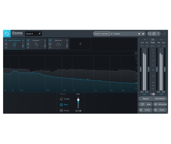Image resolution: width=171 pixels, height=144 pixels.
Task: Toggle power on the Master Rebalance module
Action: (x=6, y=41)
